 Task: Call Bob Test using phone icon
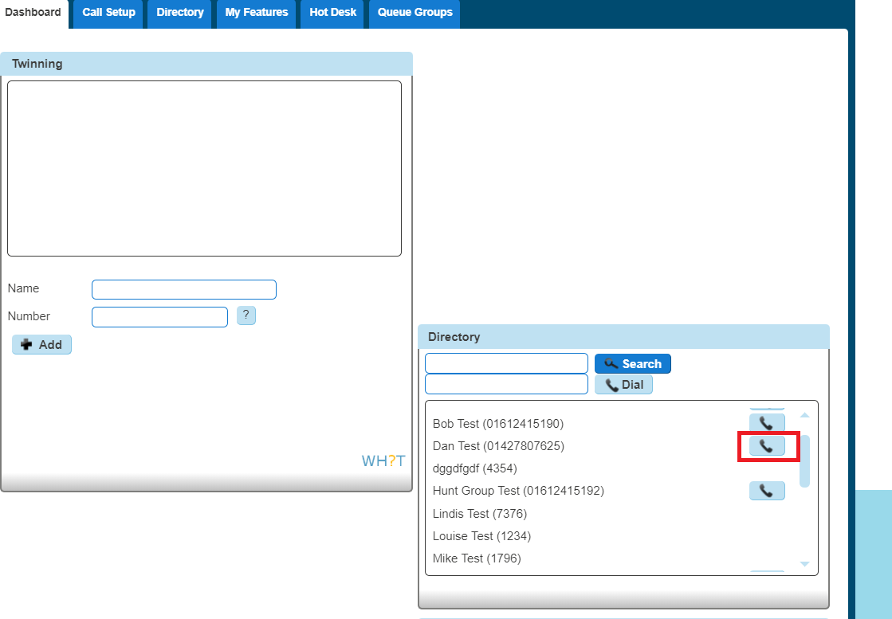[x=767, y=424]
